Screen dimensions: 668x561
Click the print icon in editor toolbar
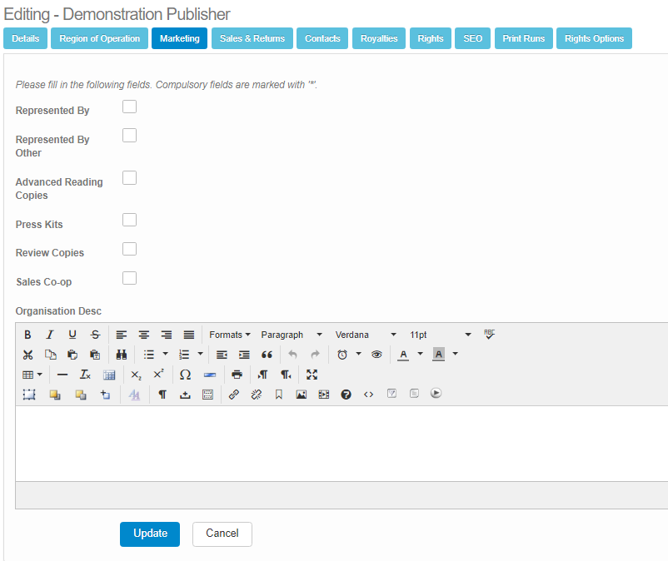(237, 375)
